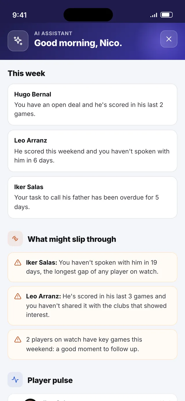
Task: Select the Leo Arranz clubs interest alert
Action: (x=92, y=306)
